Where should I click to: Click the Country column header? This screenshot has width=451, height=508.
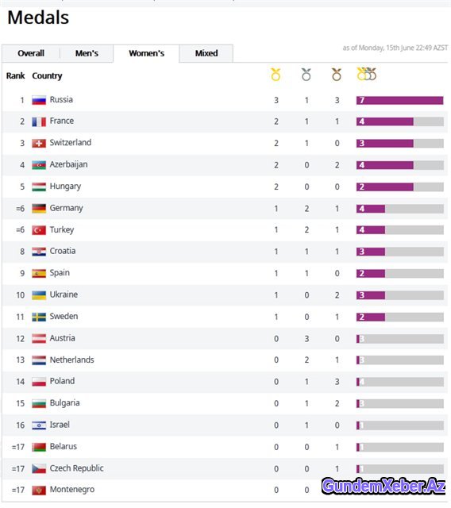tap(47, 76)
